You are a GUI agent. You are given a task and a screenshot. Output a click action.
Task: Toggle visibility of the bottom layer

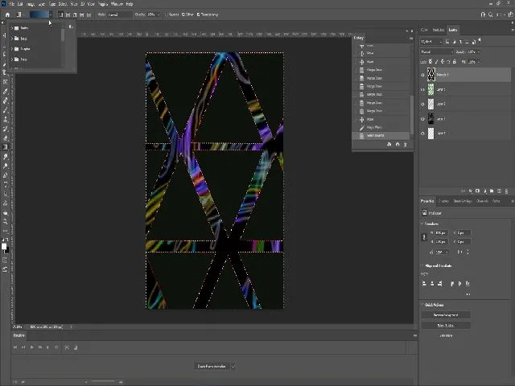click(422, 133)
